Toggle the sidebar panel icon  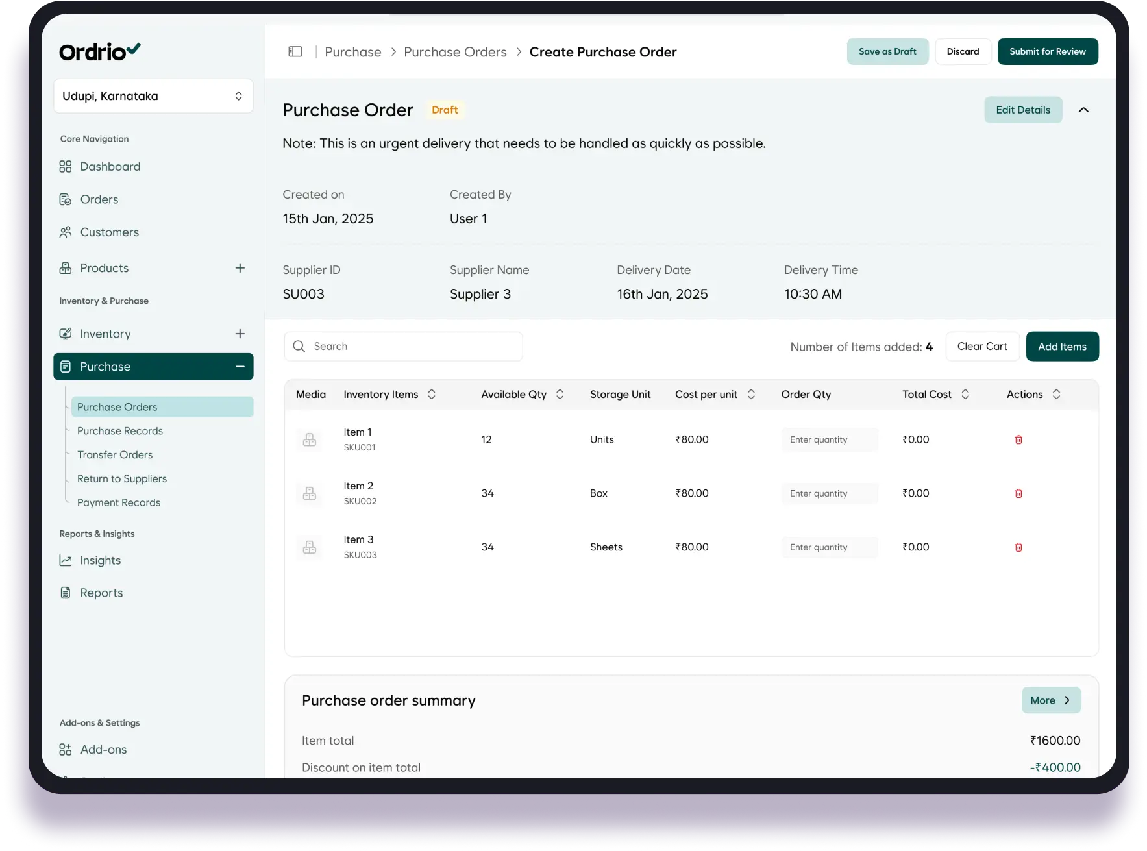point(295,52)
